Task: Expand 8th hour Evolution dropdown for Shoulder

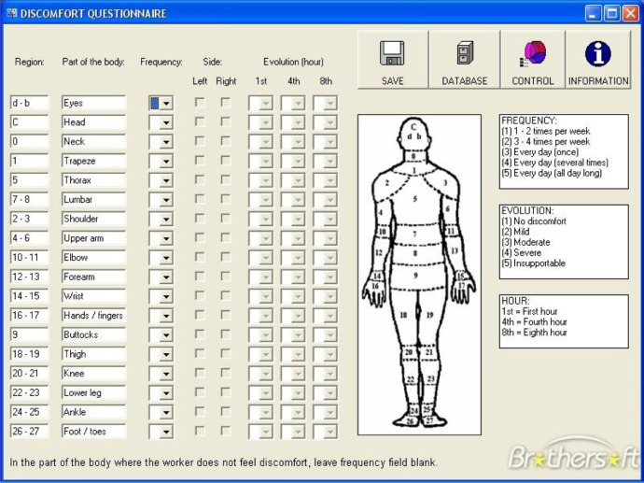Action: 329,220
